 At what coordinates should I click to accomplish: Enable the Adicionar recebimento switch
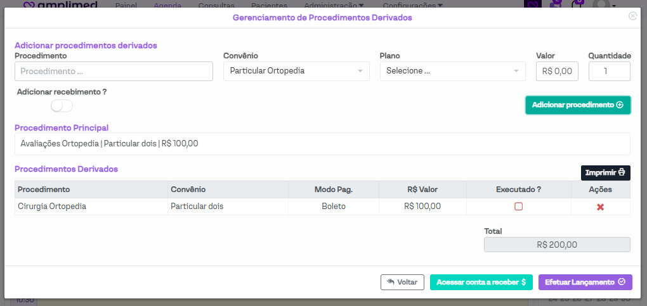(62, 106)
